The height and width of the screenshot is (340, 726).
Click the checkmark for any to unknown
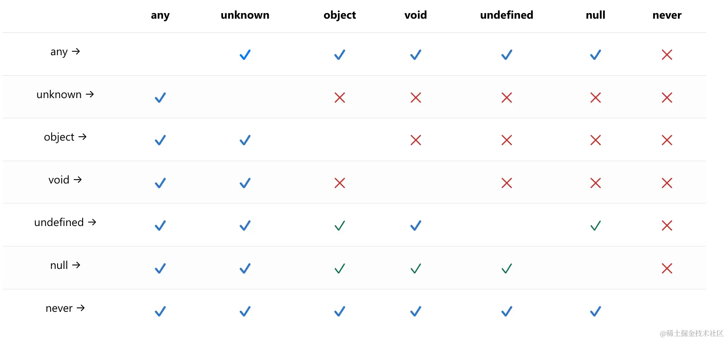click(x=245, y=54)
